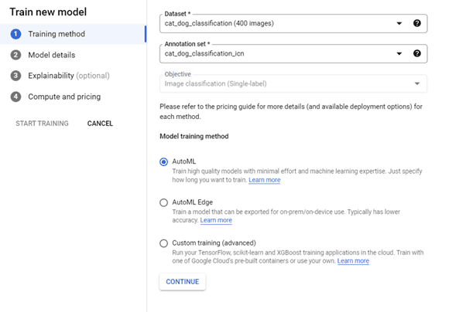Select the AutoML radio button
Screen dimensions: 466x312
[x=163, y=162]
